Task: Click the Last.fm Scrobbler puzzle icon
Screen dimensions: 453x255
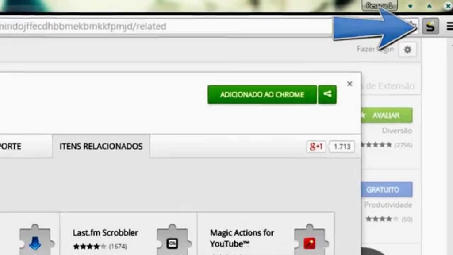Action: pyautogui.click(x=173, y=240)
